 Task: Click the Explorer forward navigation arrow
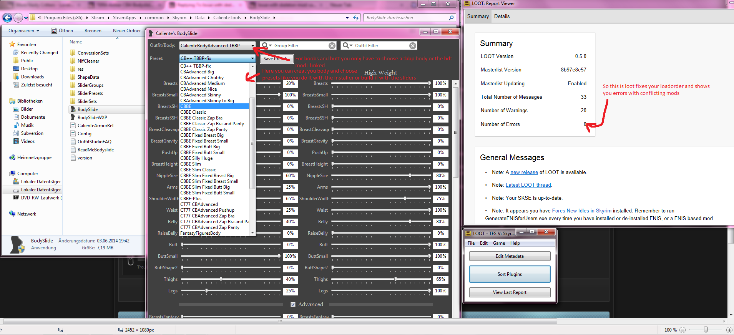[x=18, y=18]
